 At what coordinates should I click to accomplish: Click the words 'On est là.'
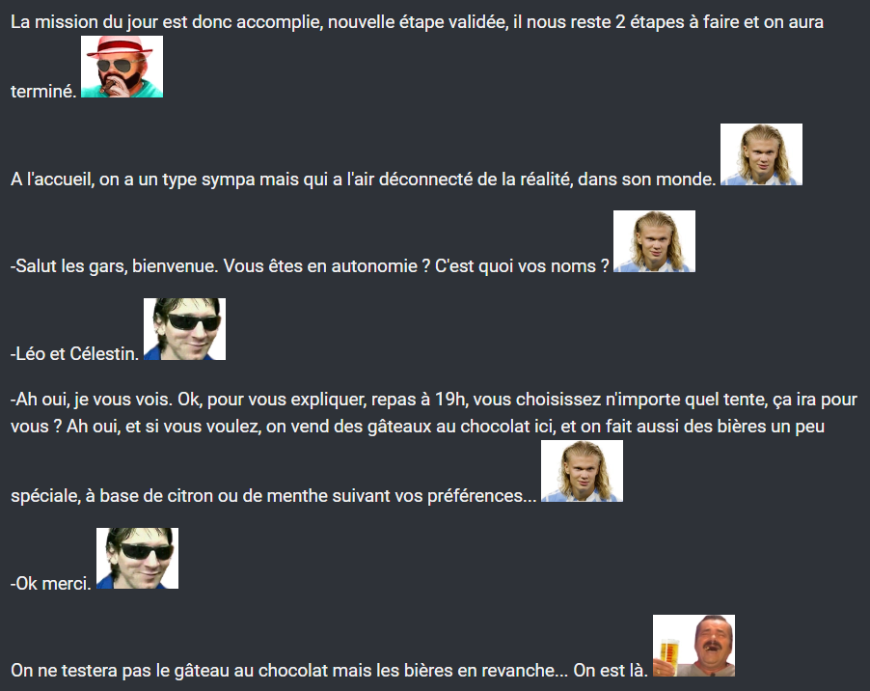[611, 671]
